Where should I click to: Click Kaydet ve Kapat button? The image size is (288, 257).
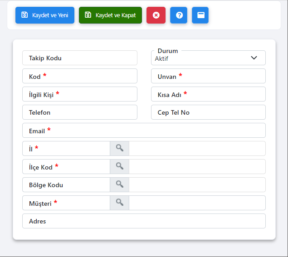pyautogui.click(x=110, y=15)
